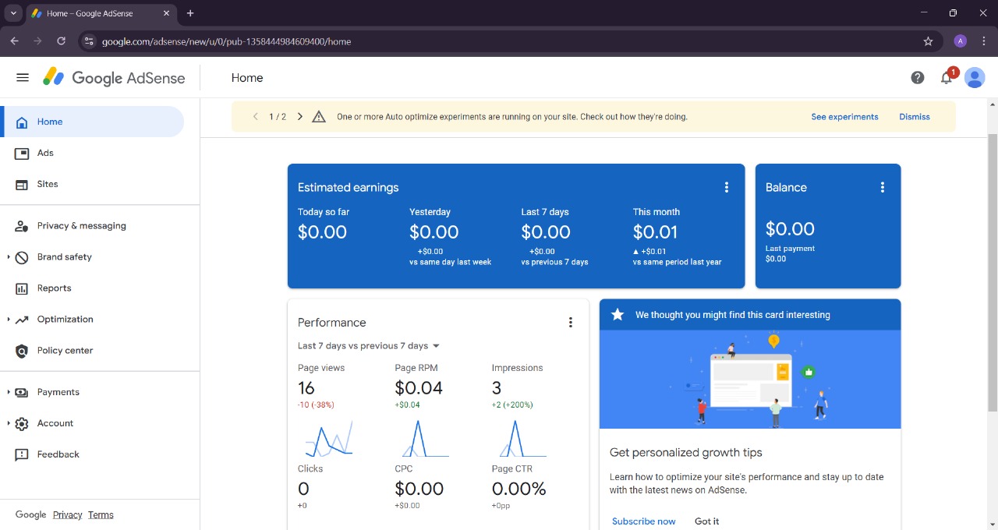The height and width of the screenshot is (530, 998).
Task: Open the Help question mark icon
Action: (x=918, y=77)
